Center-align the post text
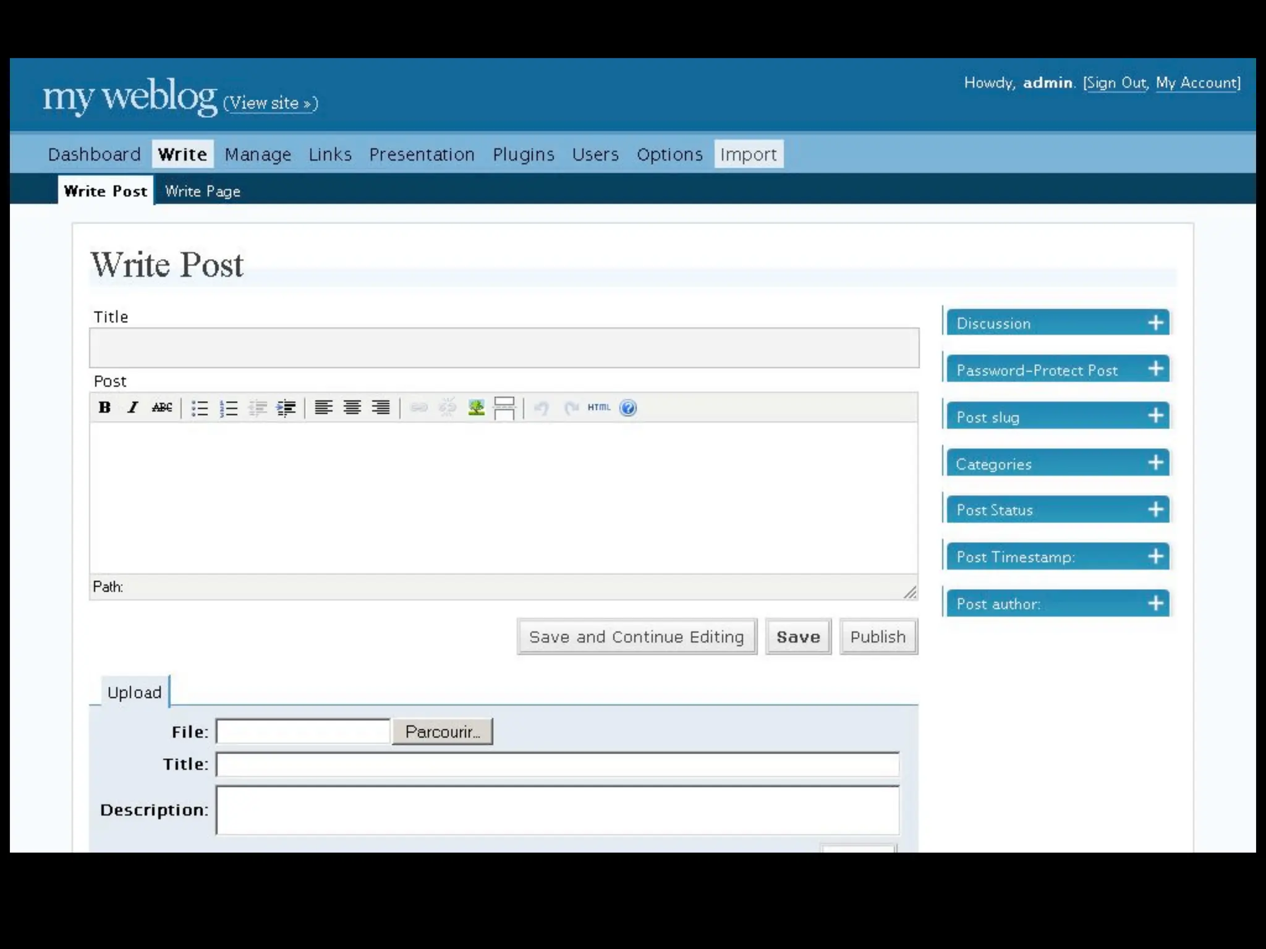This screenshot has width=1266, height=949. [x=352, y=407]
